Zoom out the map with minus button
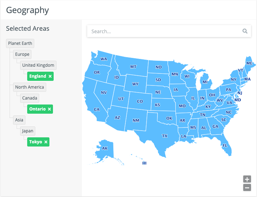 click(247, 187)
